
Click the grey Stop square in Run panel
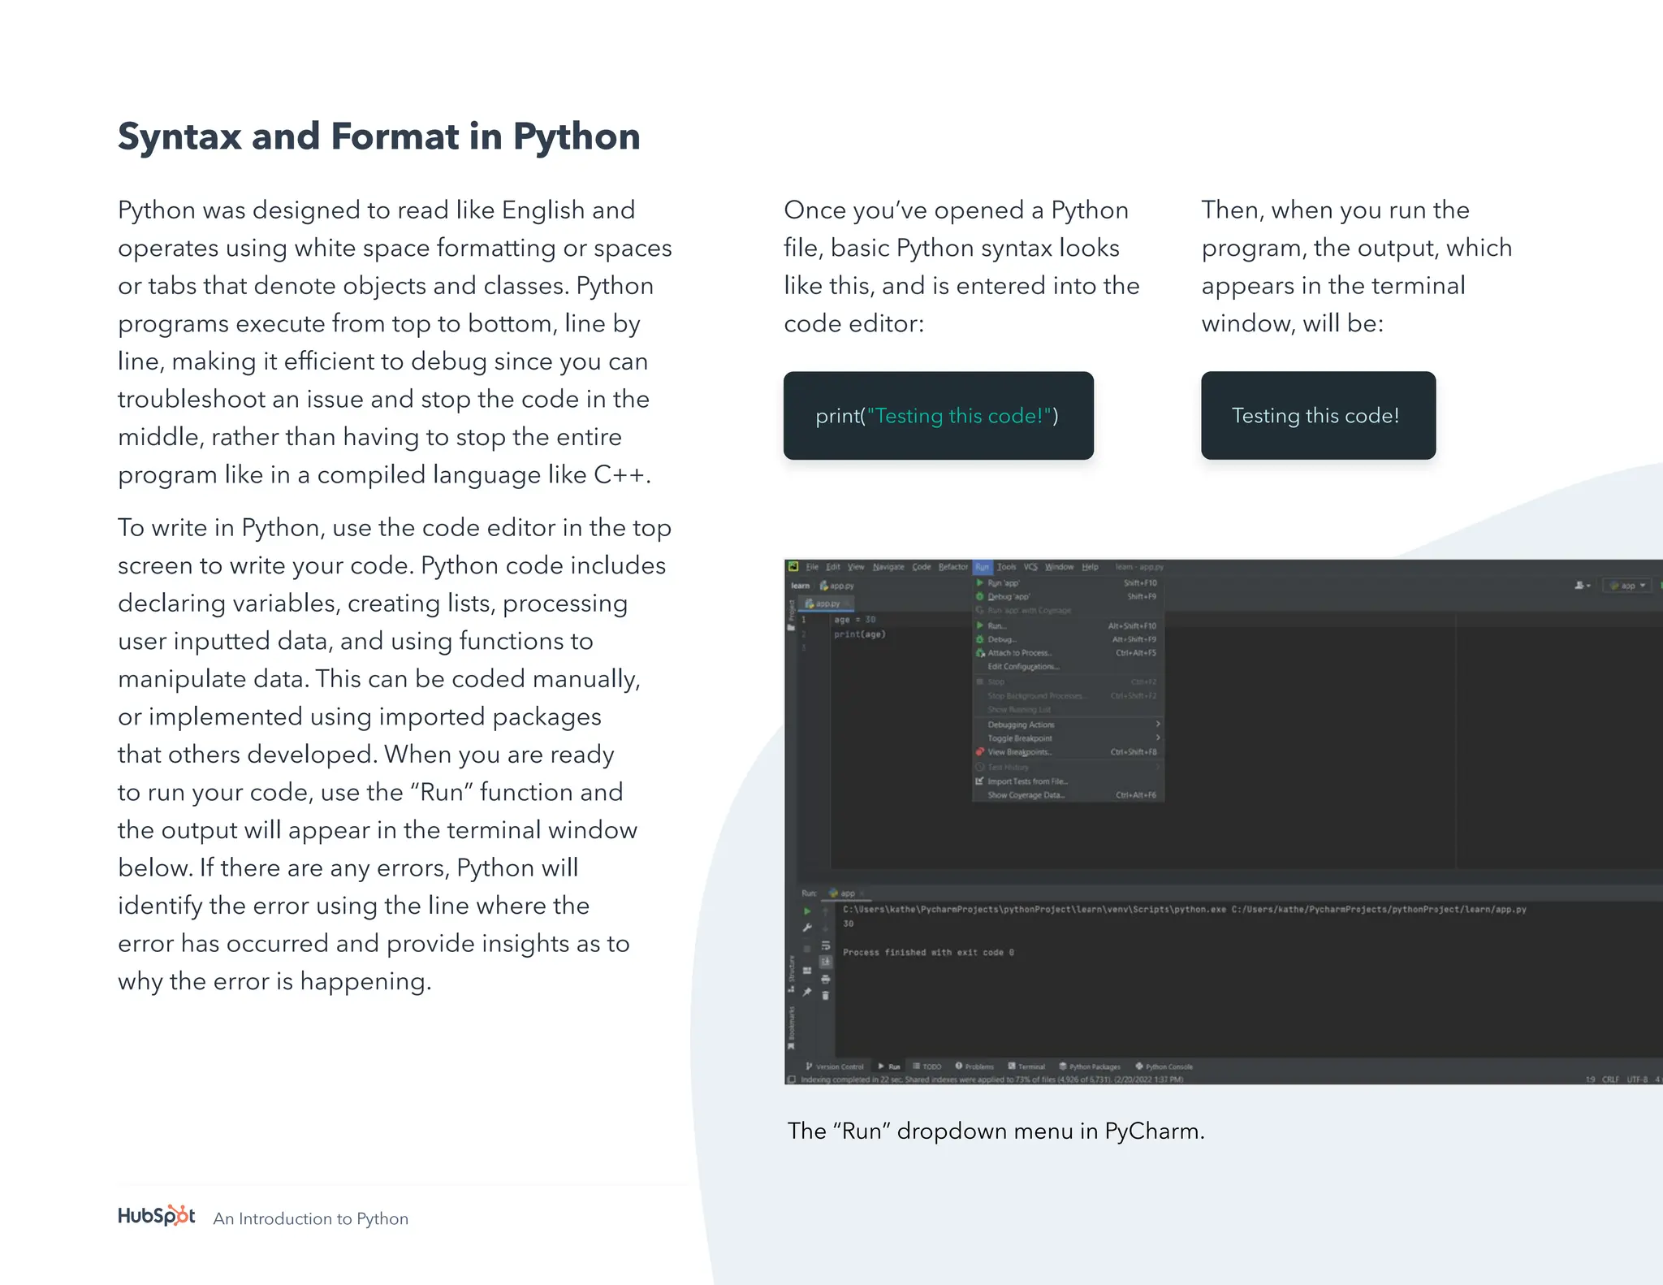pyautogui.click(x=807, y=949)
